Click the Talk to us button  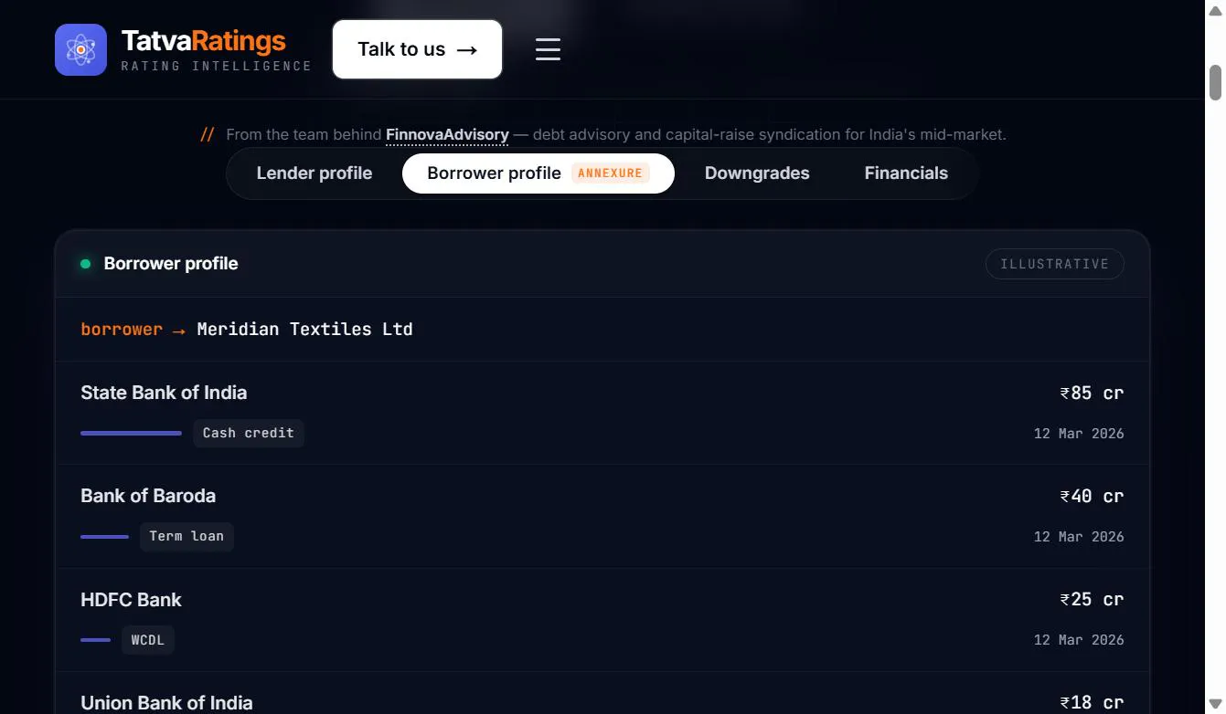[417, 49]
